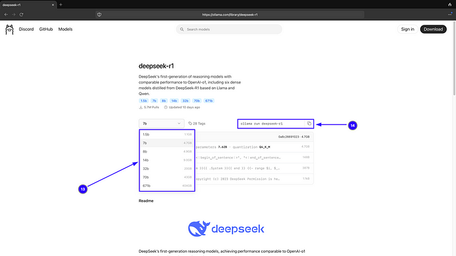The image size is (456, 256).
Task: Select 70b from the dropdown list
Action: (x=167, y=177)
